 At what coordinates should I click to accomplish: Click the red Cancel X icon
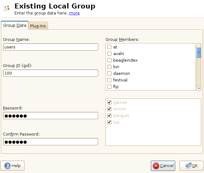(x=156, y=166)
